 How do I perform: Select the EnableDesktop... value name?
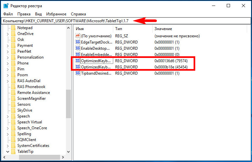click(x=95, y=48)
